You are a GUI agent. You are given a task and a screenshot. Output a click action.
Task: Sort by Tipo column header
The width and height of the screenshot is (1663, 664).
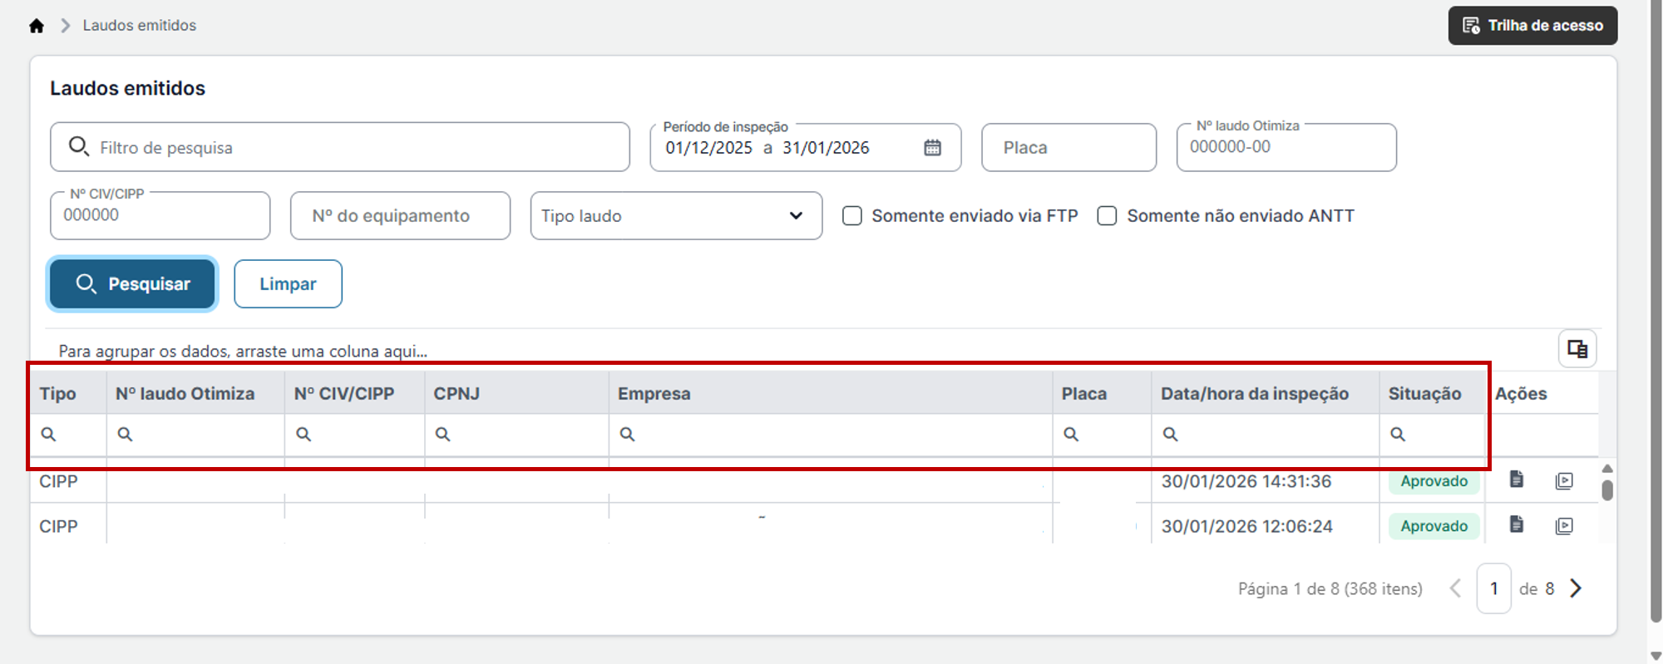coord(68,393)
